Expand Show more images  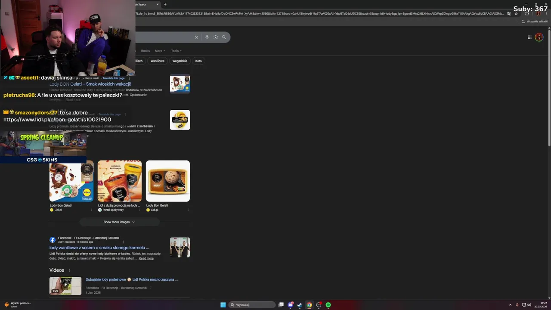click(x=119, y=222)
